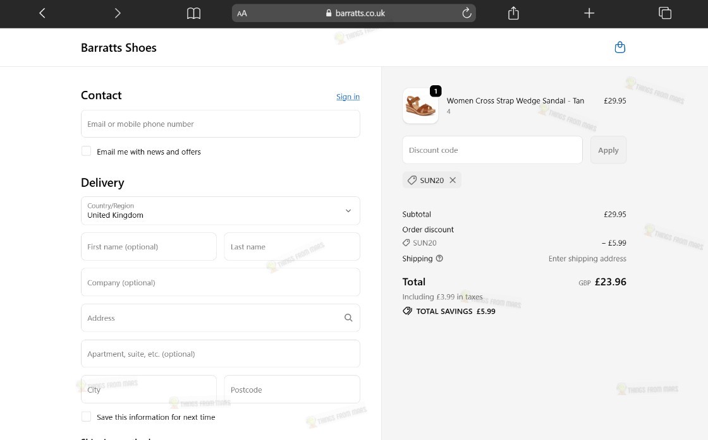Click the – £5.99 discount amount
The image size is (708, 440).
coord(614,242)
